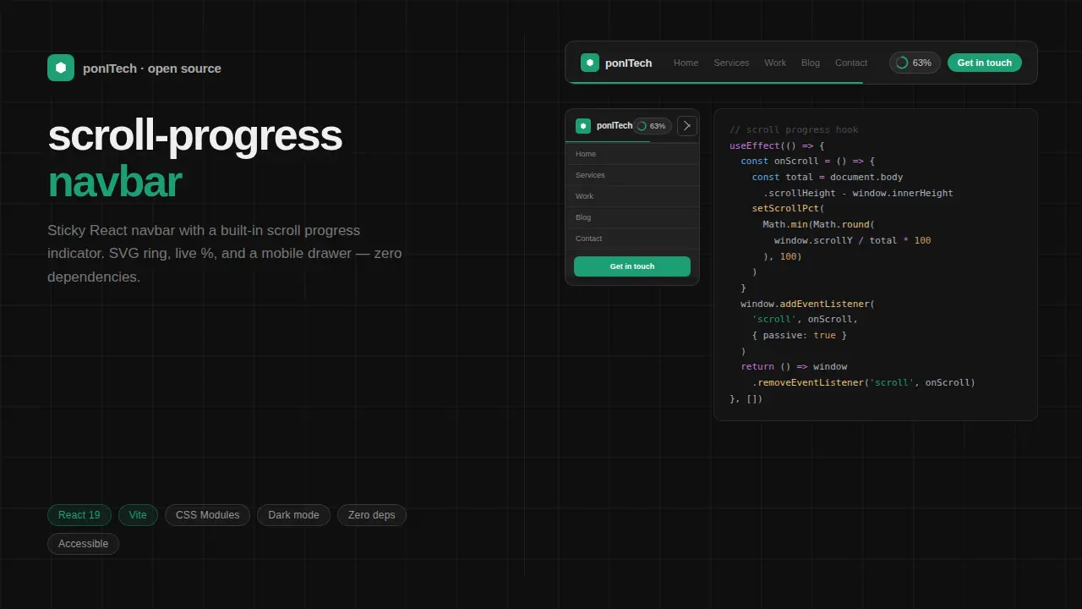Open the Home link in the desktop navbar
The width and height of the screenshot is (1082, 609).
pos(686,63)
